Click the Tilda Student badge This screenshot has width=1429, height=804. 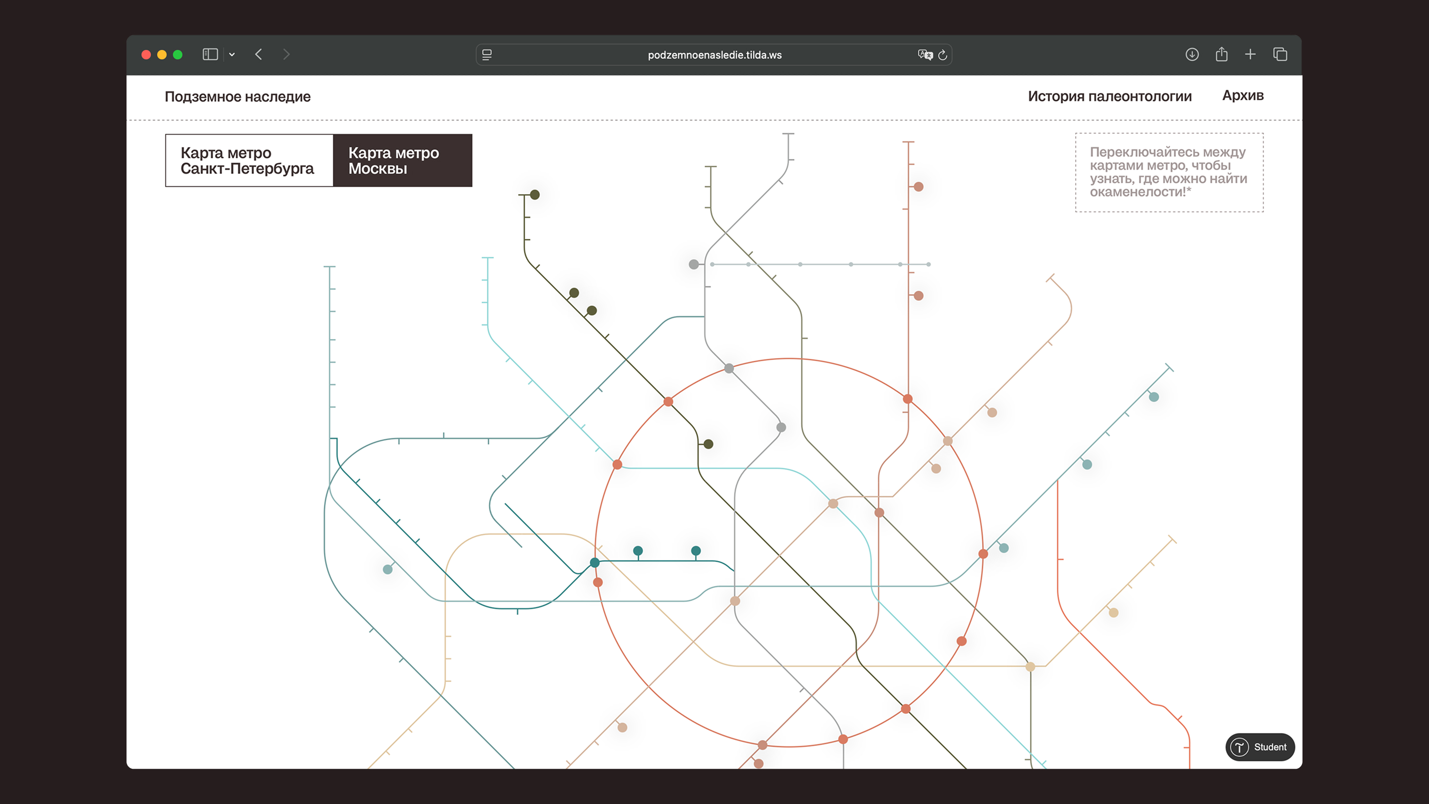click(x=1260, y=747)
